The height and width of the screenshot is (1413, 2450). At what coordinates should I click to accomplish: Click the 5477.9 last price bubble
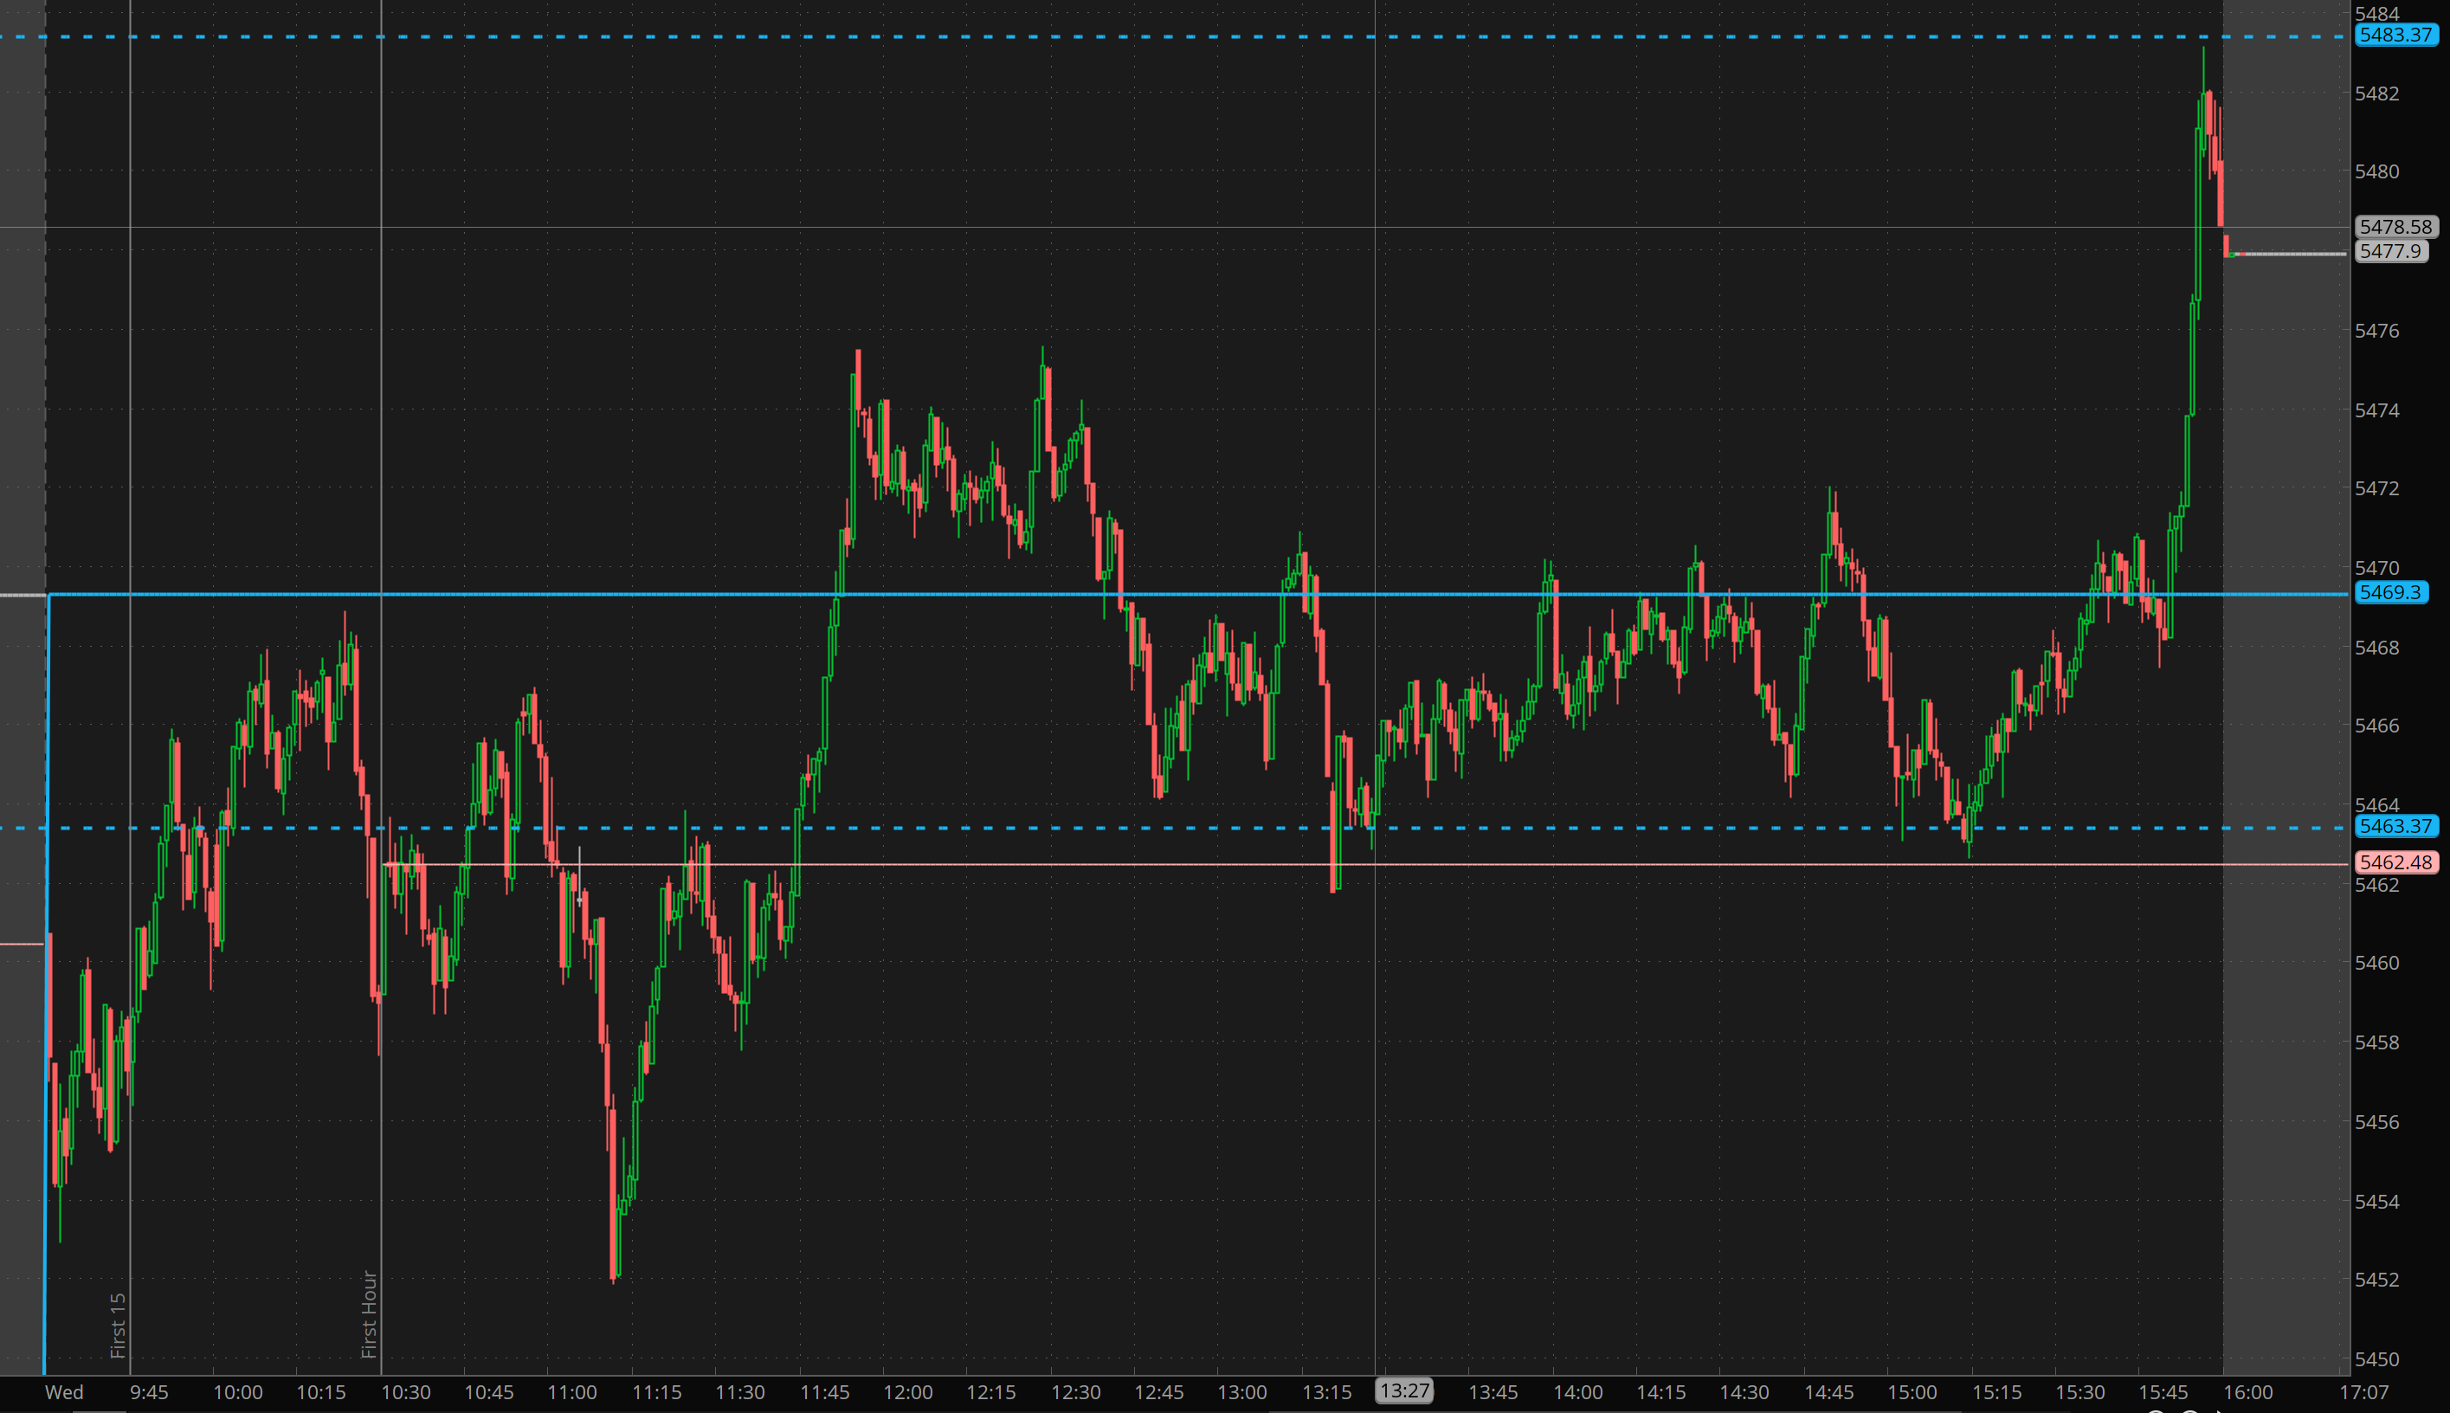[x=2390, y=251]
